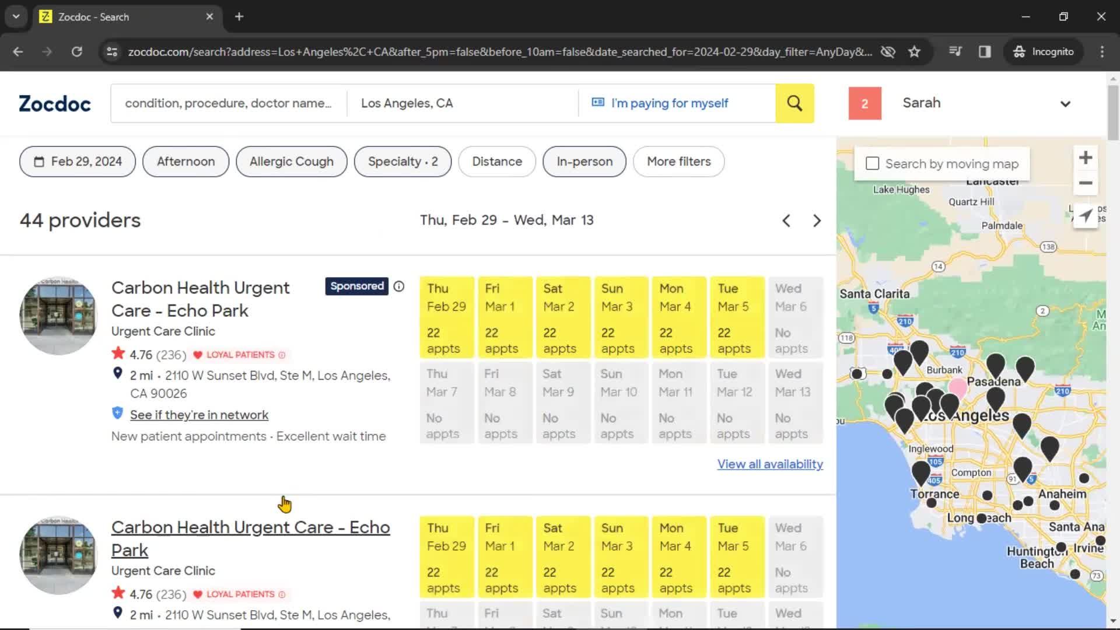The height and width of the screenshot is (630, 1120).
Task: Select Mon Mar 4 slot in sponsored listing
Action: [679, 317]
